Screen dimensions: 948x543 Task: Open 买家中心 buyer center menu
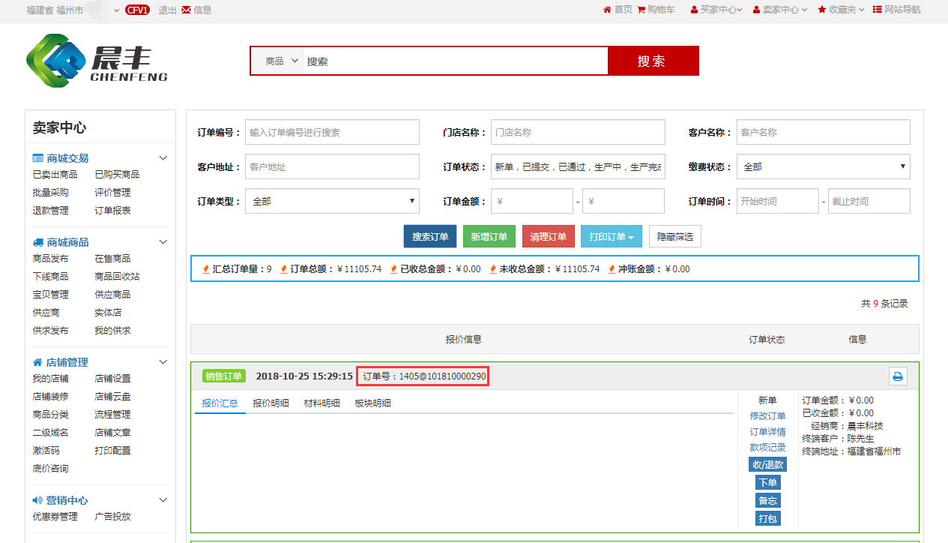(x=716, y=10)
